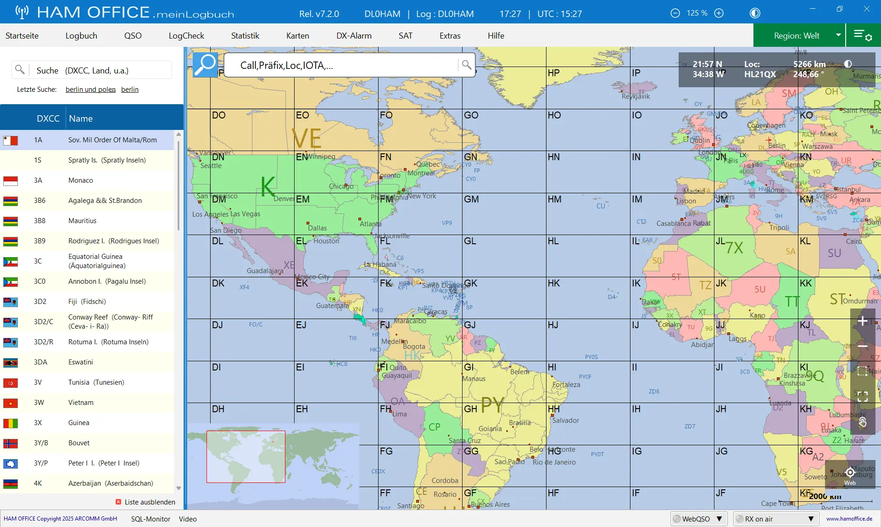Open the LogCheck menu
This screenshot has width=881, height=527.
click(186, 35)
